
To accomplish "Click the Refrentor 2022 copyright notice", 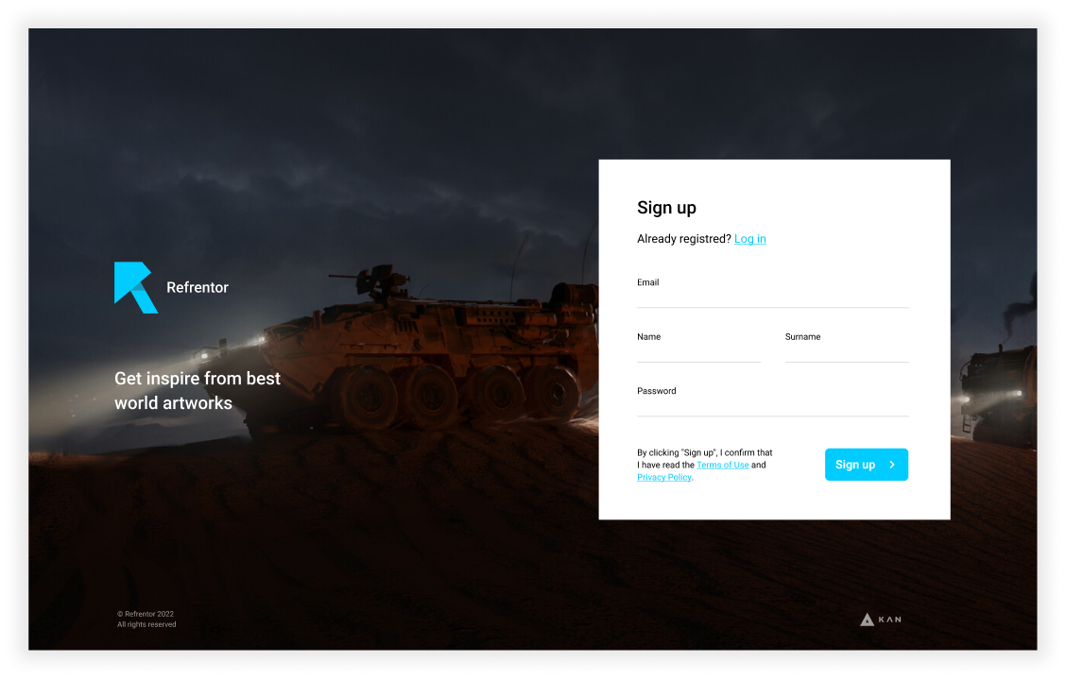I will pyautogui.click(x=146, y=619).
